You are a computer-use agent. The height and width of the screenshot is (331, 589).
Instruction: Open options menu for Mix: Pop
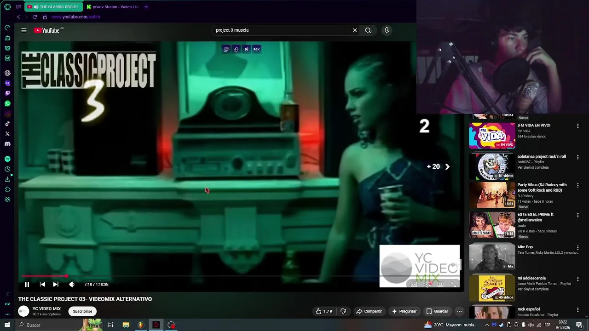(x=578, y=248)
